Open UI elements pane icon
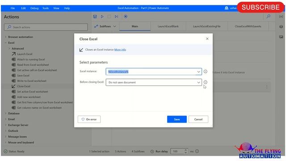This screenshot has height=161, width=286. [281, 27]
